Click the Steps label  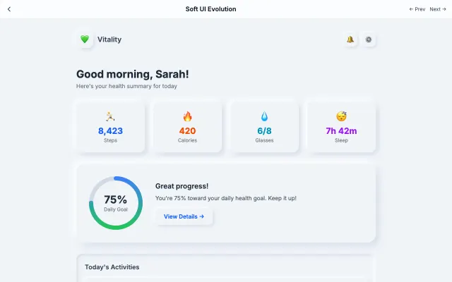point(110,140)
